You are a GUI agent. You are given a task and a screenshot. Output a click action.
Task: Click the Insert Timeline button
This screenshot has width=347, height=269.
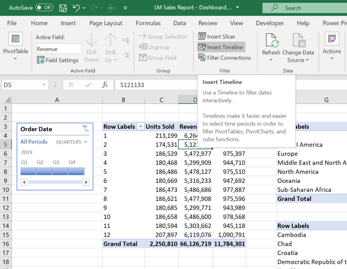pyautogui.click(x=221, y=47)
